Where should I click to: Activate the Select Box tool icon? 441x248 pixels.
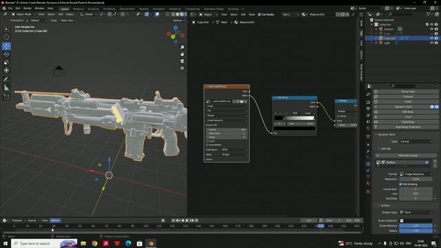pos(6,29)
